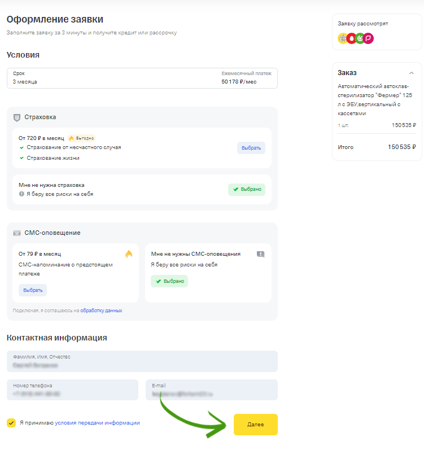Open the условия передачи информации link
The width and height of the screenshot is (424, 450).
(x=97, y=422)
